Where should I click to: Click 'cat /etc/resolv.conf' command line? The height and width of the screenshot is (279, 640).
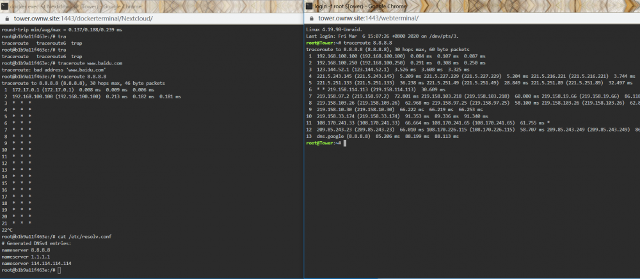56,236
